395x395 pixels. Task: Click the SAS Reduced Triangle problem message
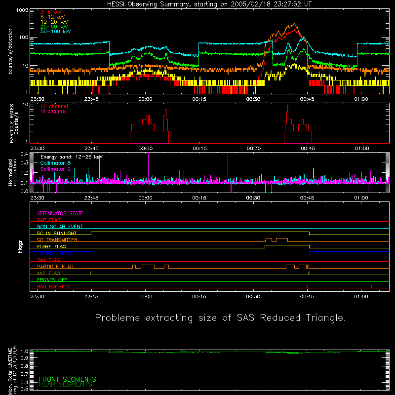tap(220, 318)
